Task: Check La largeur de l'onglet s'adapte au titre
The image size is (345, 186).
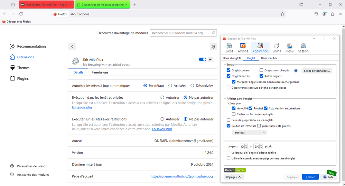Action: [229, 153]
